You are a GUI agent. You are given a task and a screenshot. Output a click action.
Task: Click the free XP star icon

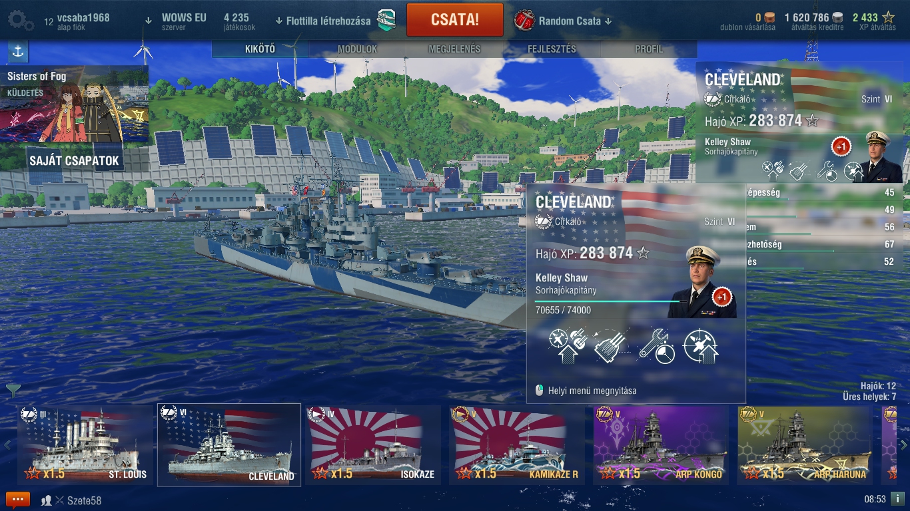coord(888,18)
